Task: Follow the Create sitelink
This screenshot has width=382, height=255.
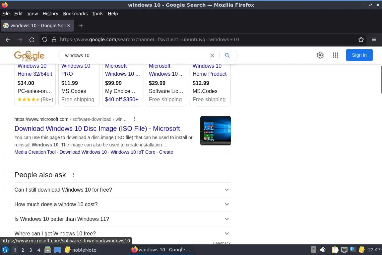Action: (166, 152)
